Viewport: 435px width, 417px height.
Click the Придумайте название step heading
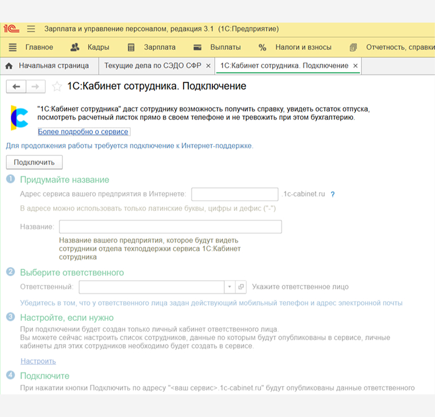pyautogui.click(x=64, y=180)
